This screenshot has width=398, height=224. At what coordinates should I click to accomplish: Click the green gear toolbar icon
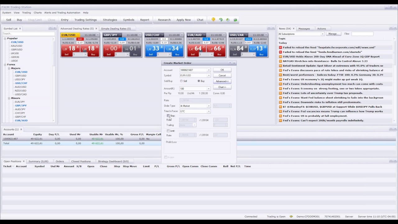pos(235,20)
